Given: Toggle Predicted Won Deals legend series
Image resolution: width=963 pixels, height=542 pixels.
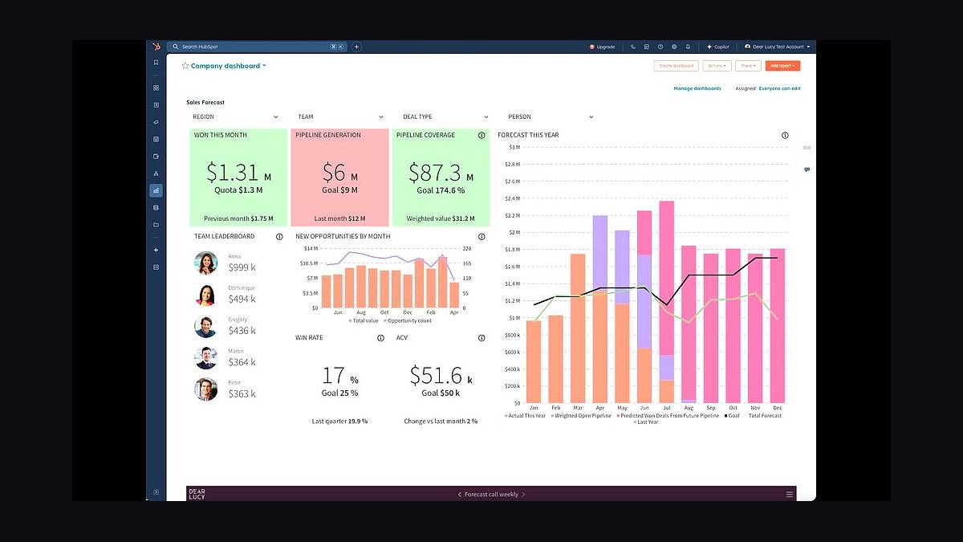Looking at the screenshot, I should click(x=668, y=416).
